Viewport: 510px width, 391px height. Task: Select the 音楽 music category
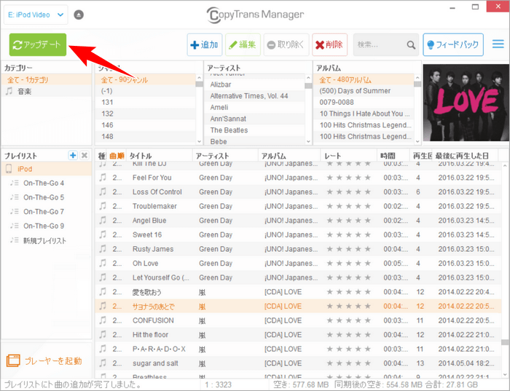tap(47, 91)
